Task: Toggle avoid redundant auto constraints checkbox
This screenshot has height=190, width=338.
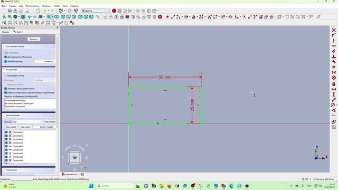Action: 6,93
